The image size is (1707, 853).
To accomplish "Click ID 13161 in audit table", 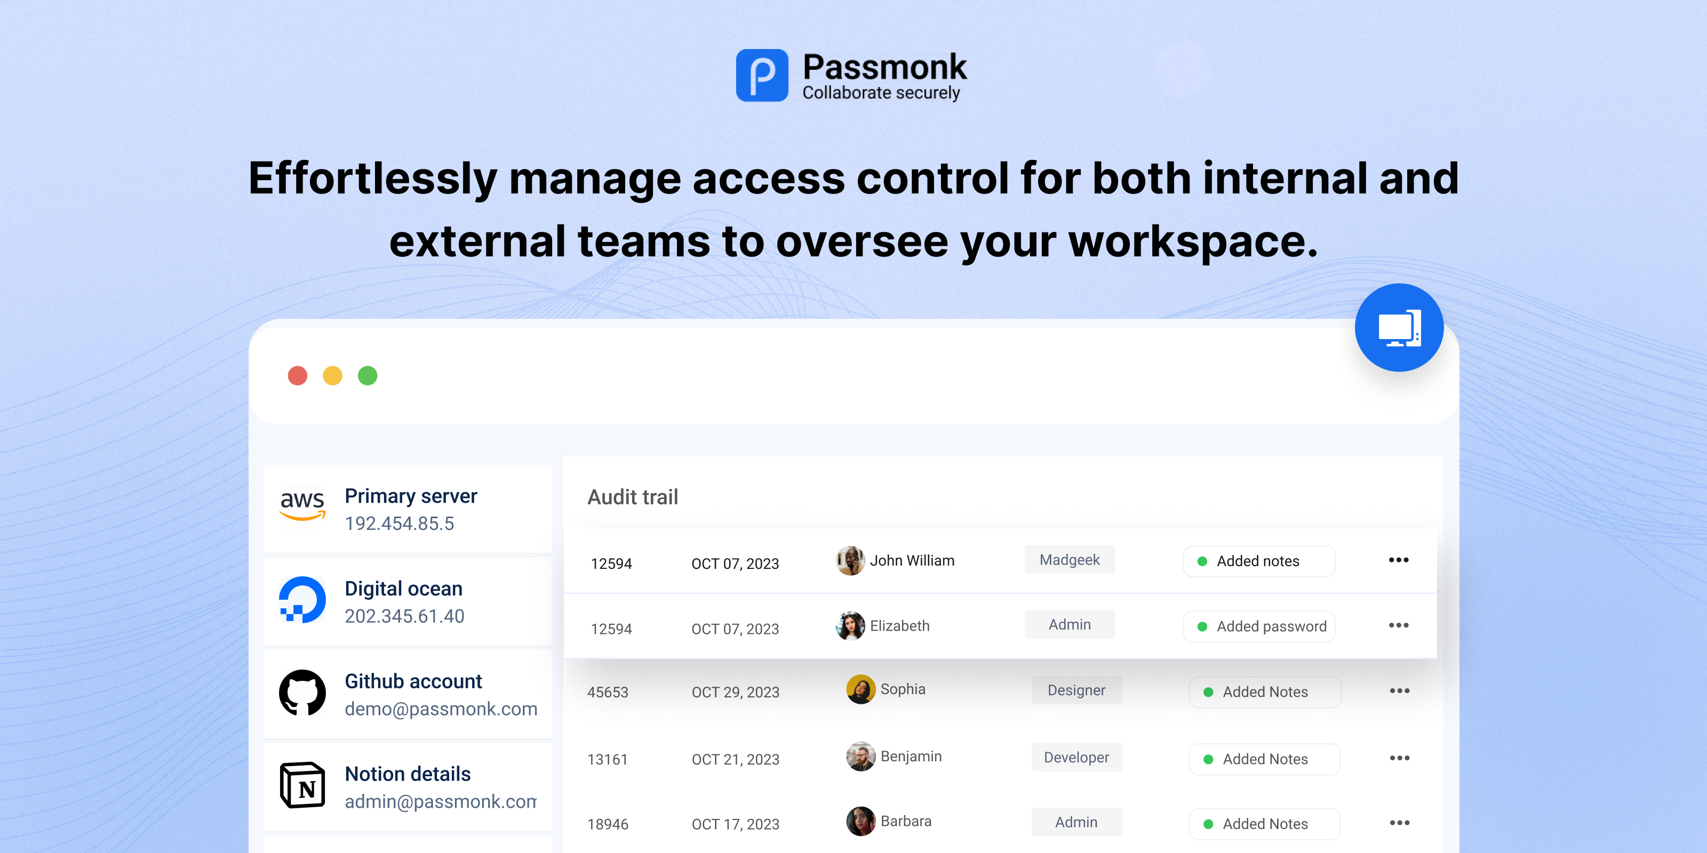I will [608, 760].
